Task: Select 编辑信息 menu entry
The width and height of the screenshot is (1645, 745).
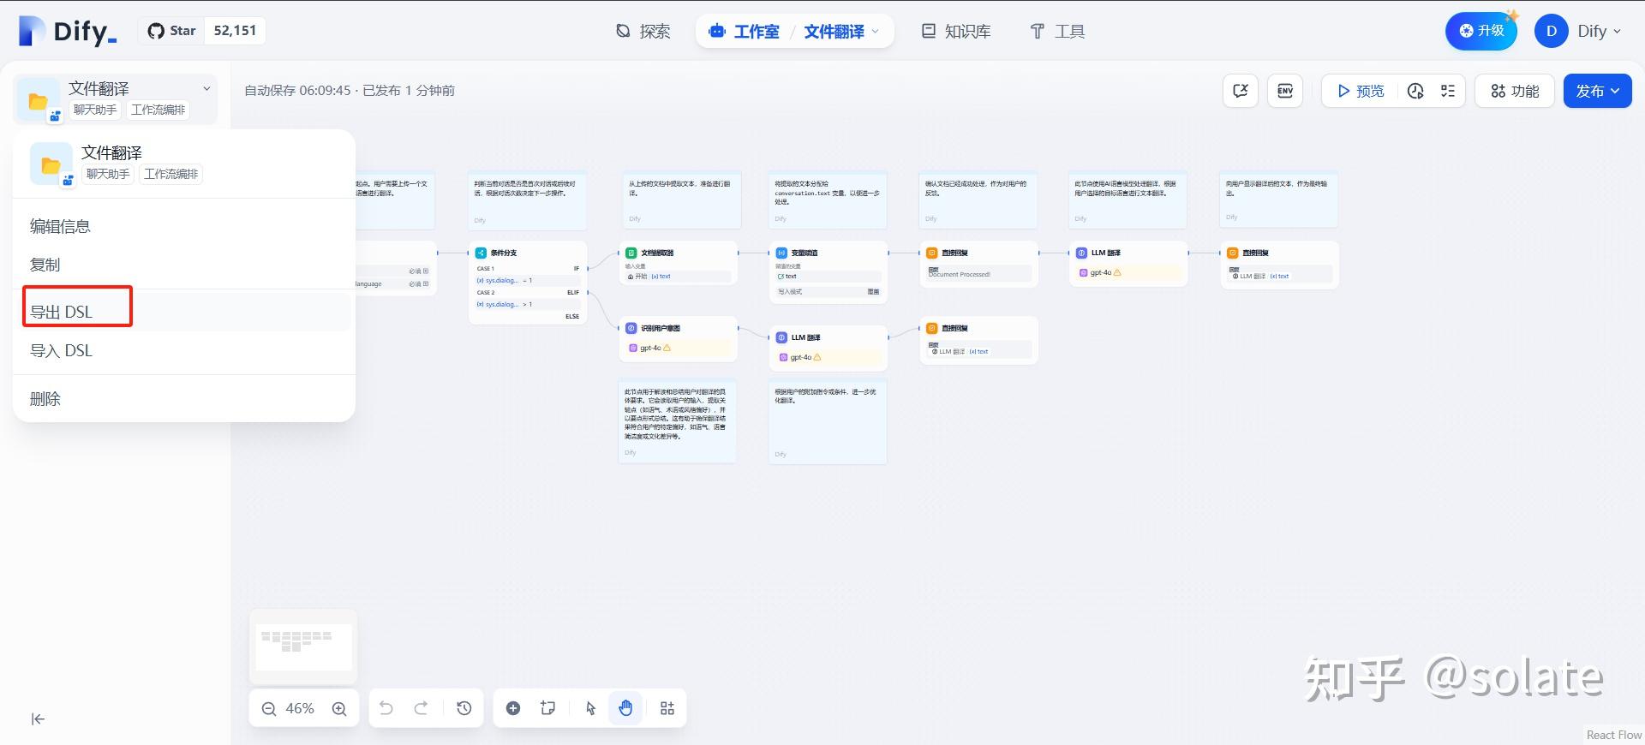Action: (182, 226)
